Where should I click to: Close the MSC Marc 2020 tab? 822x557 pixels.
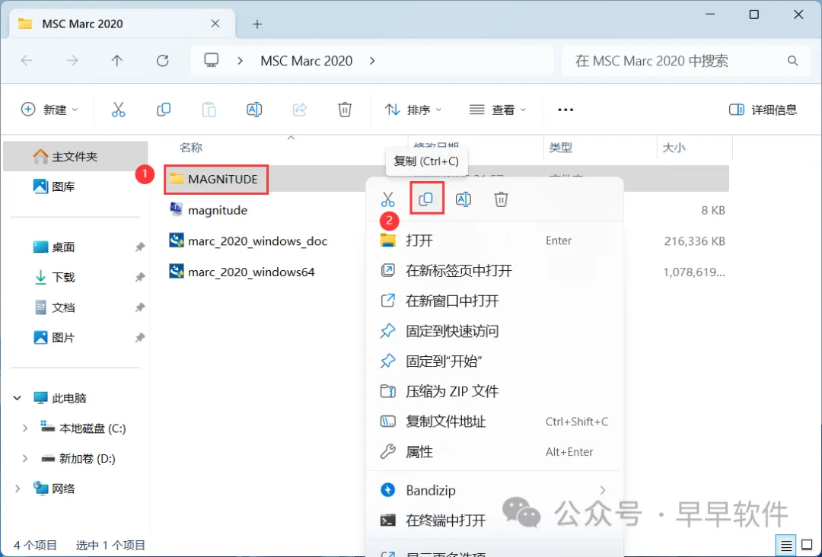point(215,24)
